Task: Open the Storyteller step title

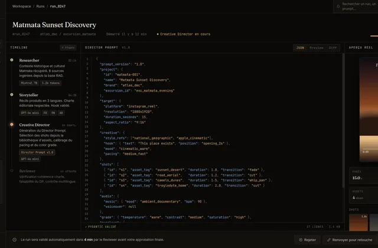Action: click(x=29, y=95)
